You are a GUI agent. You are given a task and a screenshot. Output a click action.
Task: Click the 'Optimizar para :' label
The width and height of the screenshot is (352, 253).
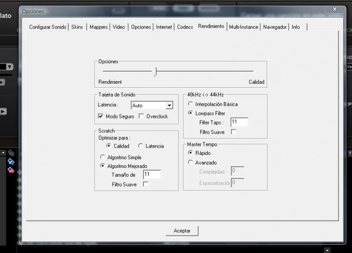coord(114,138)
